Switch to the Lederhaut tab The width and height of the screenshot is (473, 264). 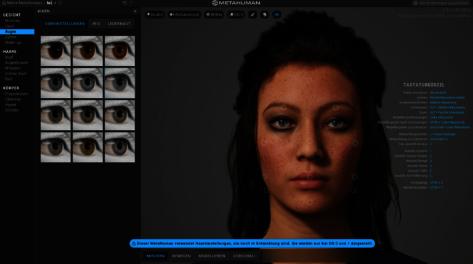(x=119, y=24)
